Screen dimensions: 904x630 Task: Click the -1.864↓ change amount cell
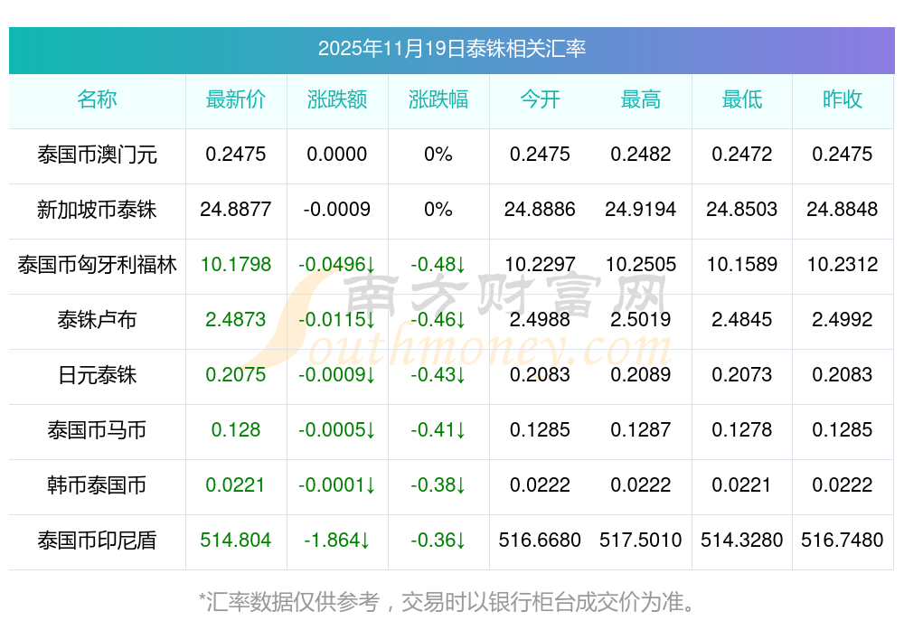click(337, 541)
